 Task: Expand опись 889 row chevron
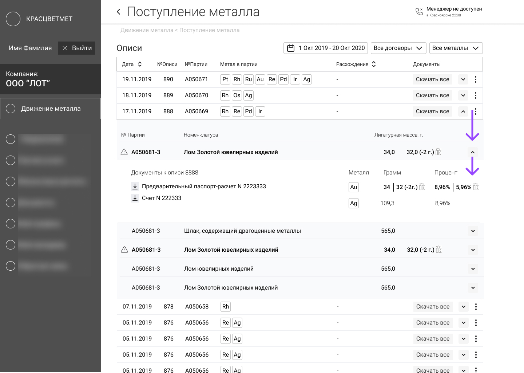pyautogui.click(x=463, y=95)
